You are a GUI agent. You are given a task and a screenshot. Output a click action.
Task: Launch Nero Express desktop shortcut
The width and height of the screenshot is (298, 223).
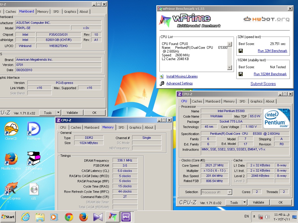[11, 191]
